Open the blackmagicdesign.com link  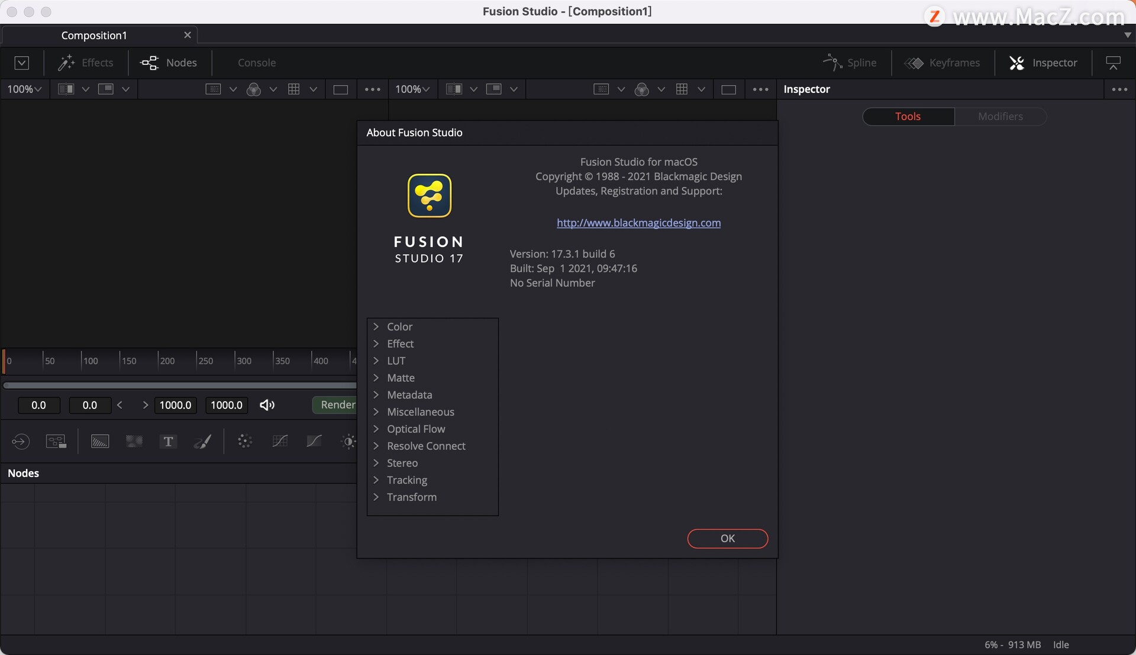[638, 223]
